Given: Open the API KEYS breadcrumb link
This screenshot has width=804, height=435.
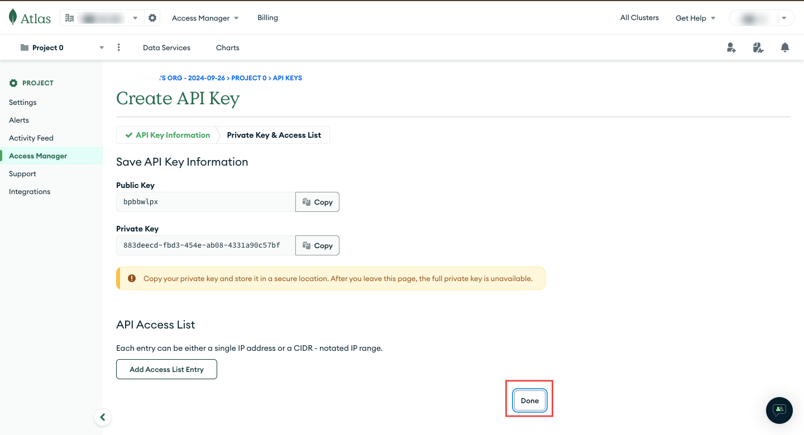Looking at the screenshot, I should [287, 78].
